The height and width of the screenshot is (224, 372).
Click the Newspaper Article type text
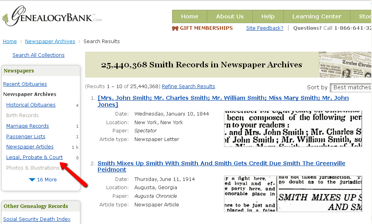pyautogui.click(x=156, y=205)
